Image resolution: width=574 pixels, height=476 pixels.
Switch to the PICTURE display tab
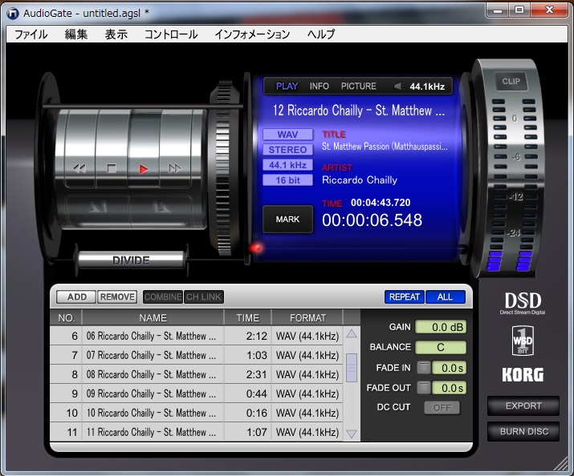click(x=358, y=87)
